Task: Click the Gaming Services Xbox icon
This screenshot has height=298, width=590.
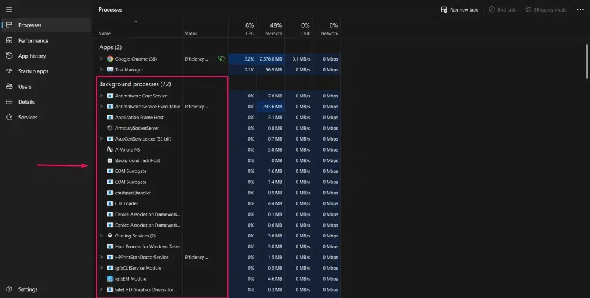Action: [x=110, y=236]
